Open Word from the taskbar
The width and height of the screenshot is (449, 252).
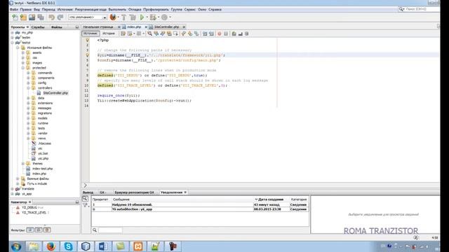click(103, 246)
